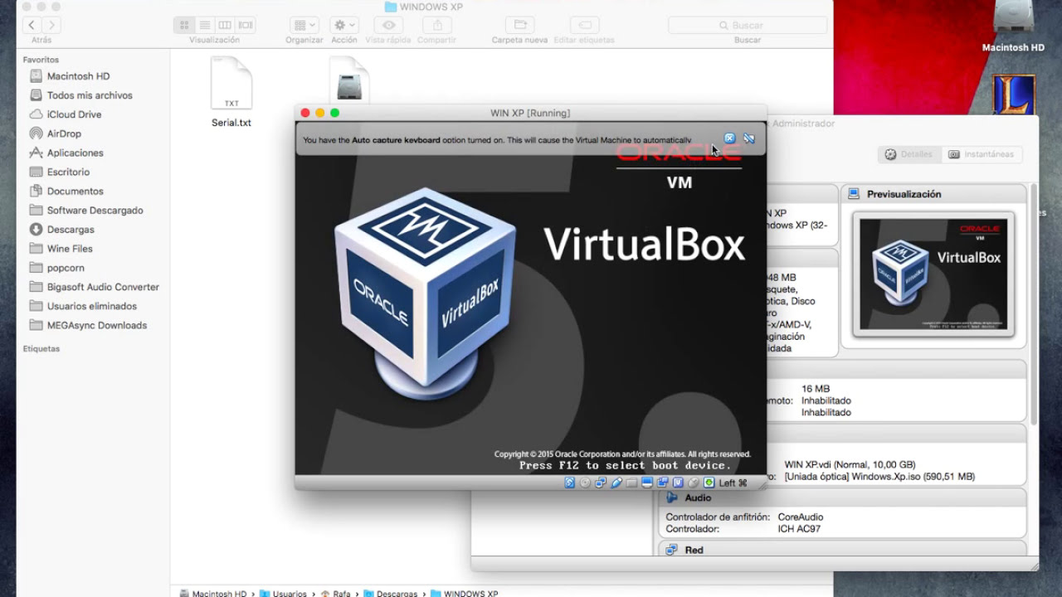
Task: Open the Acción gear dropdown in Finder
Action: click(x=343, y=25)
